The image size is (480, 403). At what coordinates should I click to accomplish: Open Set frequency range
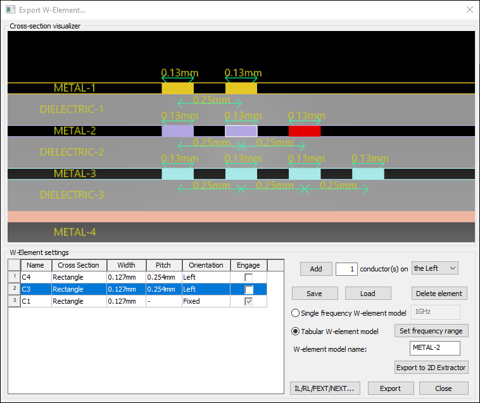tap(432, 331)
